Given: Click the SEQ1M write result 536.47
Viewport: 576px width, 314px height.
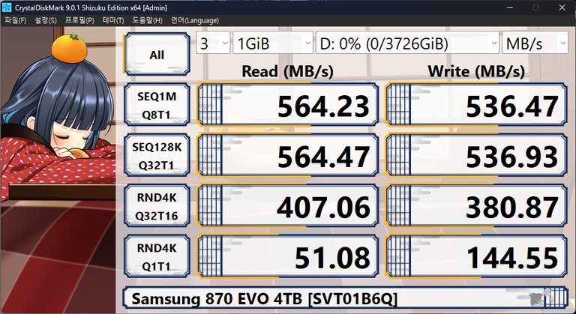Looking at the screenshot, I should pos(476,105).
